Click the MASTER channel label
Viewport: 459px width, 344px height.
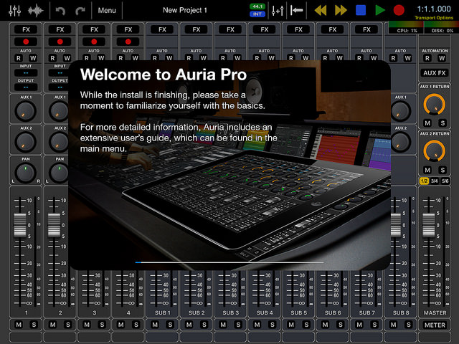coord(435,312)
